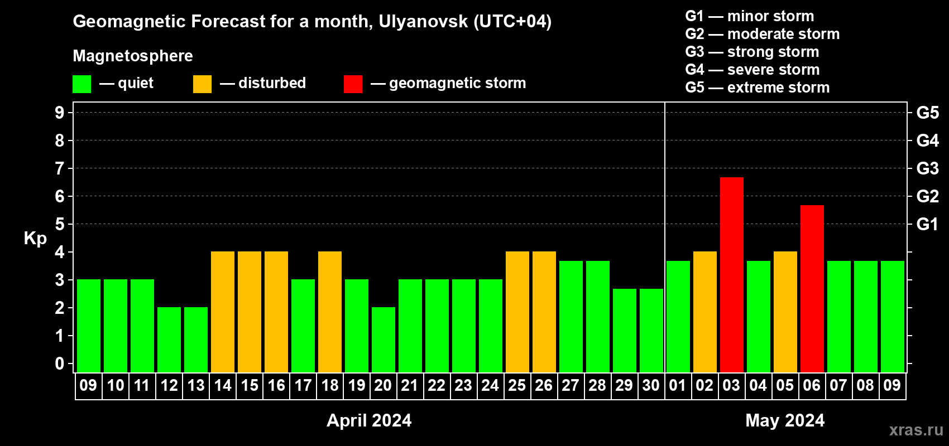Select the green bar for April 12

click(x=169, y=340)
